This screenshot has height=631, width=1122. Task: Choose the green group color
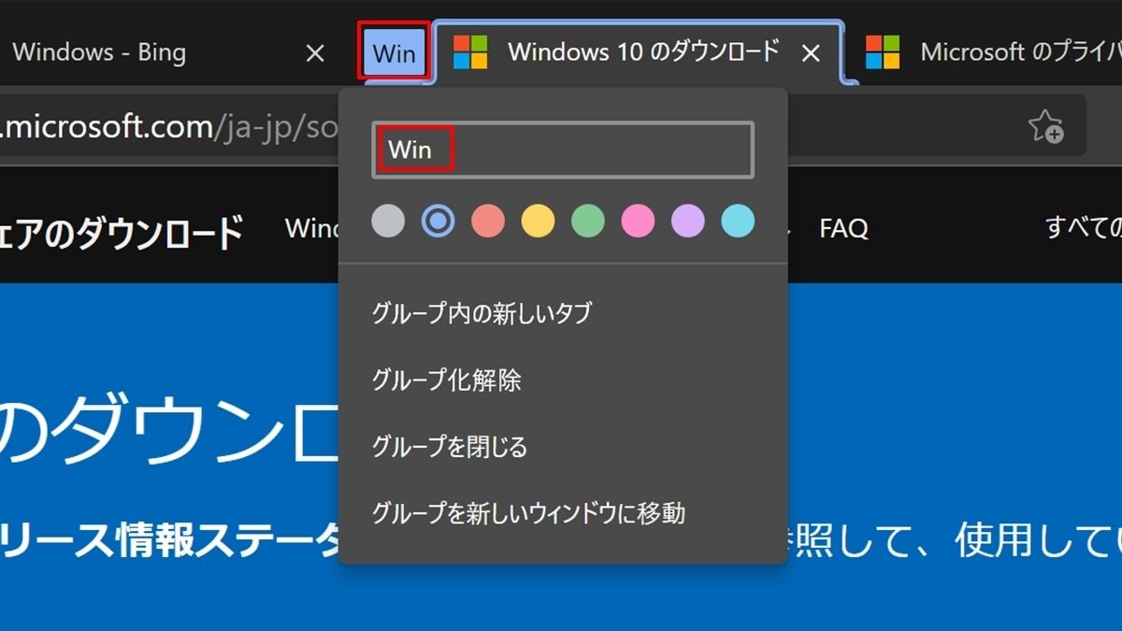click(588, 222)
